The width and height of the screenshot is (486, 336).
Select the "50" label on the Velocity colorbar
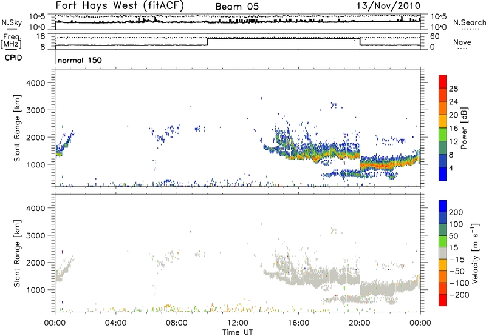[x=453, y=236]
